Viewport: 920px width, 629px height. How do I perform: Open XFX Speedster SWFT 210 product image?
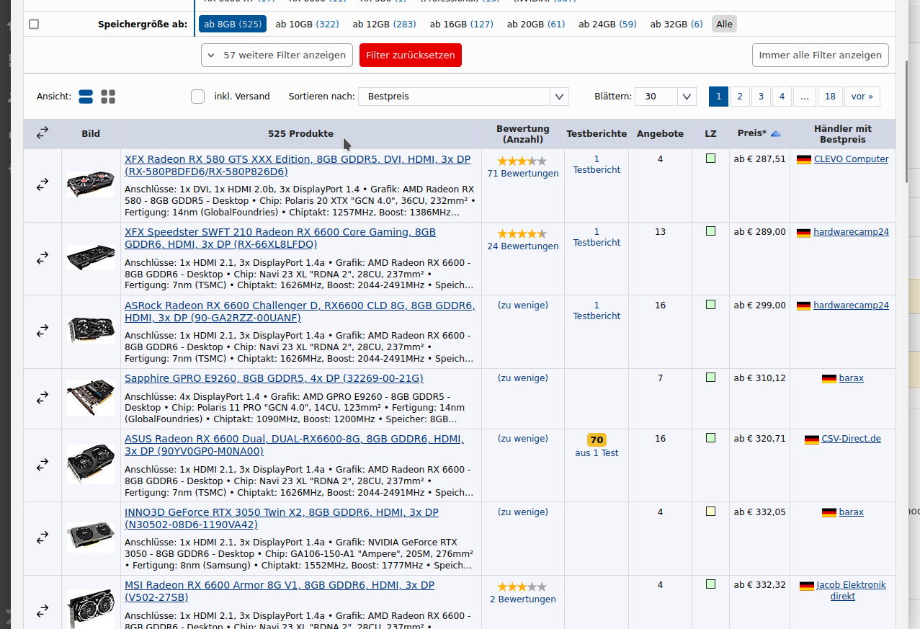(x=91, y=257)
